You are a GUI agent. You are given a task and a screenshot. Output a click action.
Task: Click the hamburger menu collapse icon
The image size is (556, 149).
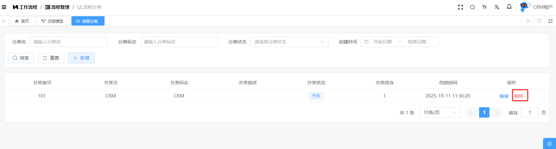4,7
